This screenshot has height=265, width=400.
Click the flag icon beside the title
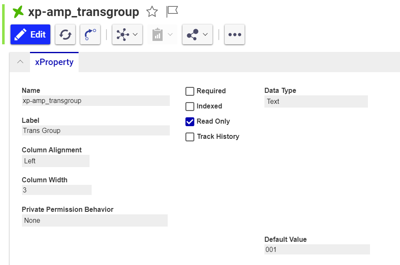172,12
